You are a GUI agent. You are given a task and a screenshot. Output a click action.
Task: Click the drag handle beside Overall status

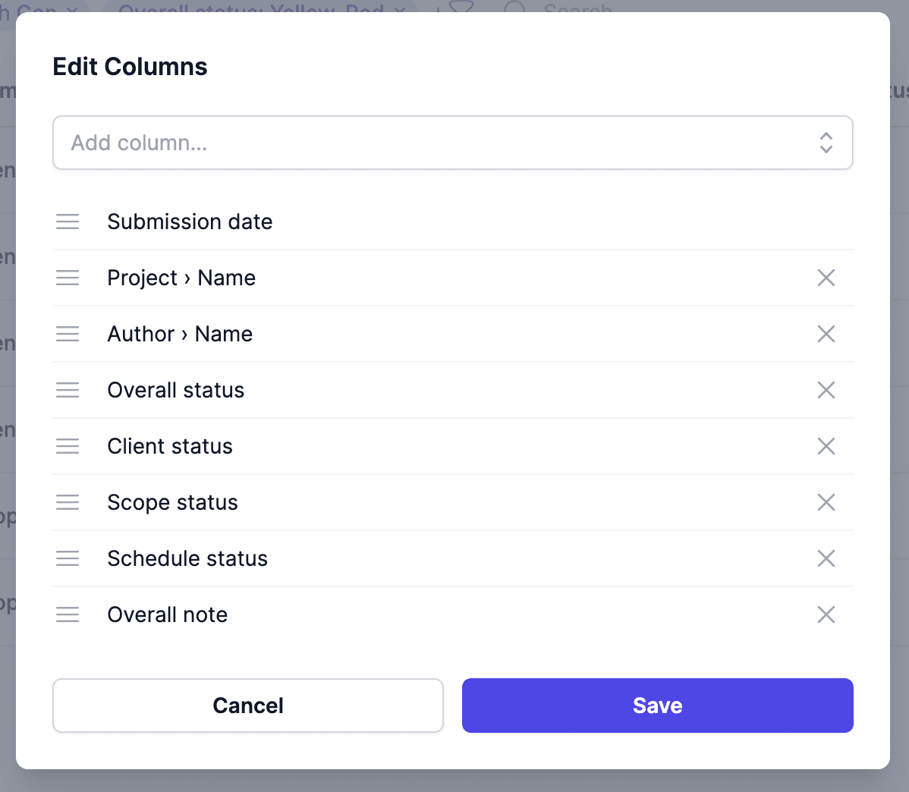coord(68,390)
